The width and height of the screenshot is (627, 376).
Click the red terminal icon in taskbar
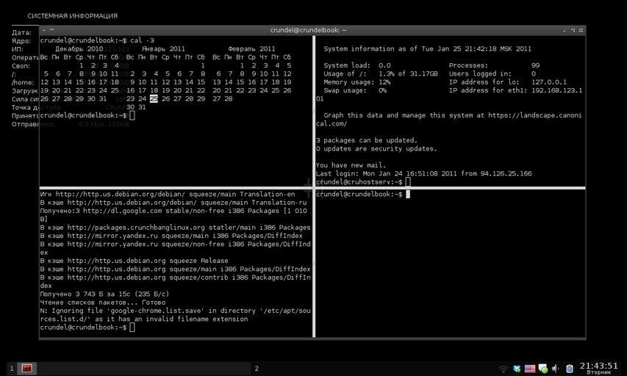click(26, 369)
